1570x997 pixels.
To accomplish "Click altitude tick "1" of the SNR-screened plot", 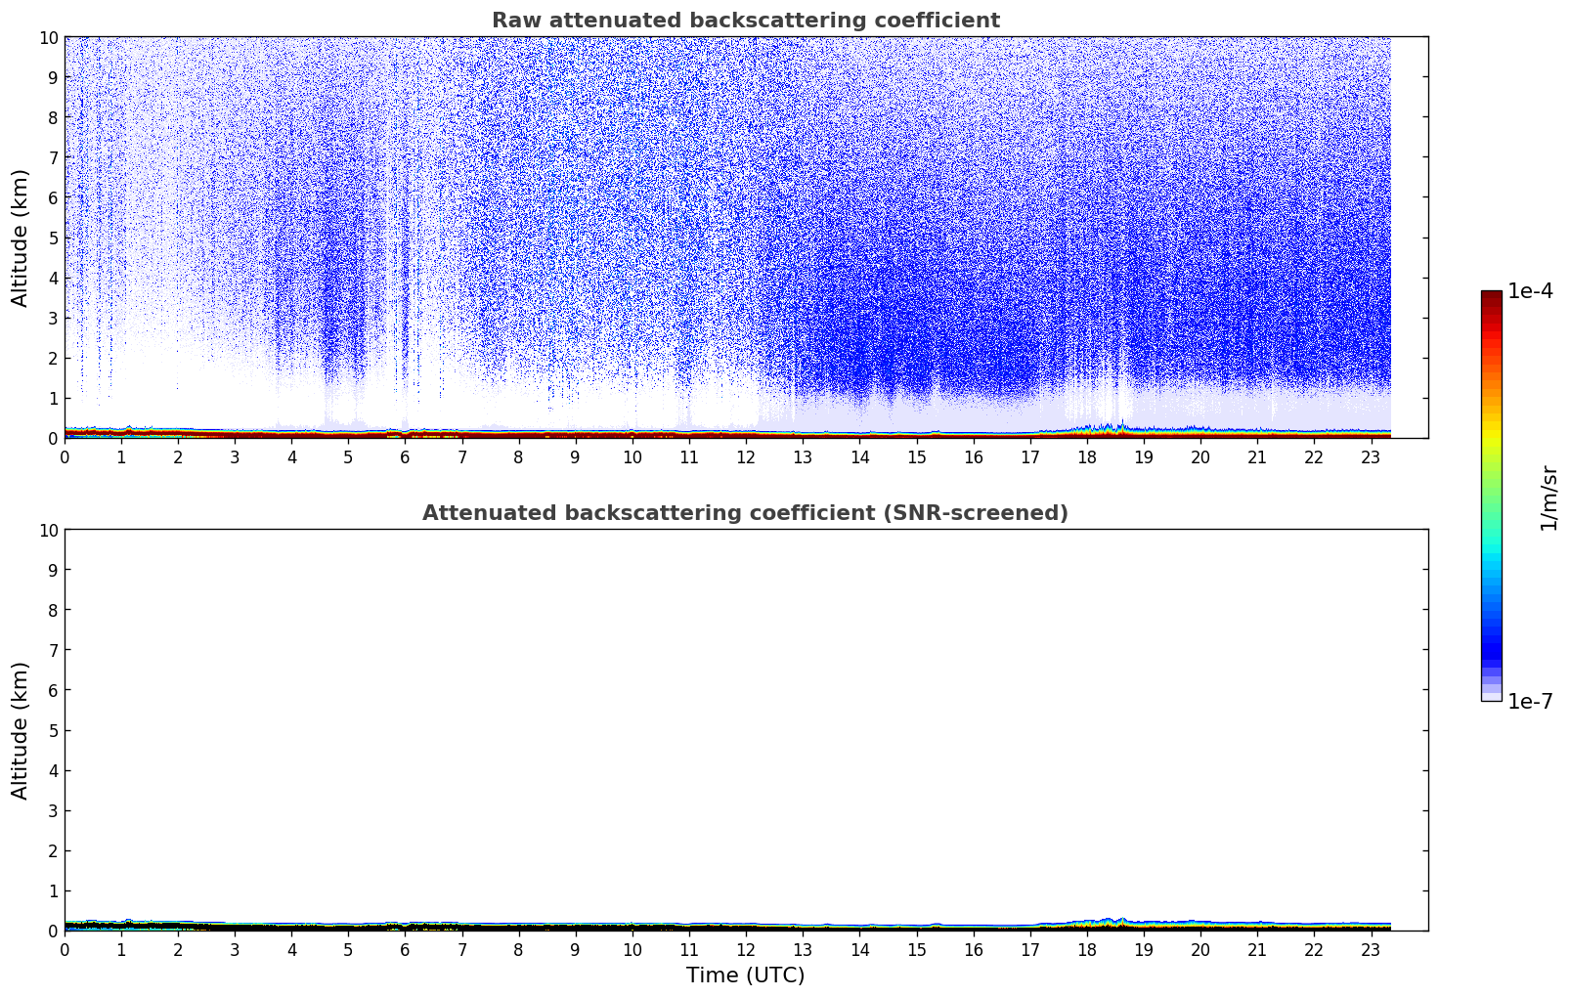I will pos(53,891).
